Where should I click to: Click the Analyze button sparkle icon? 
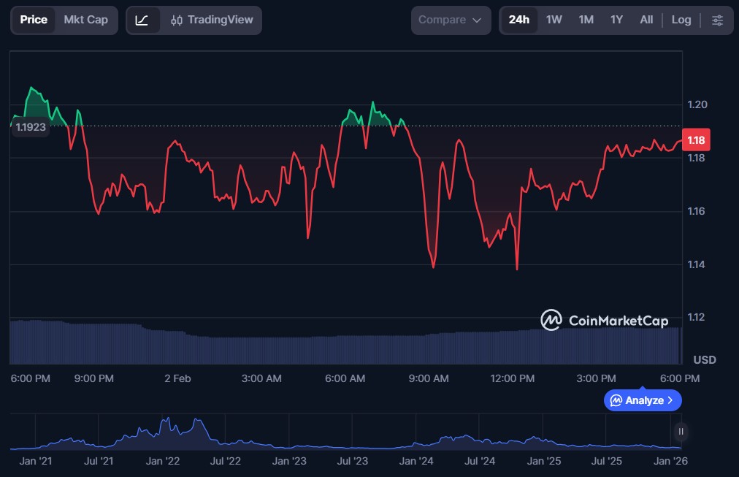tap(616, 400)
